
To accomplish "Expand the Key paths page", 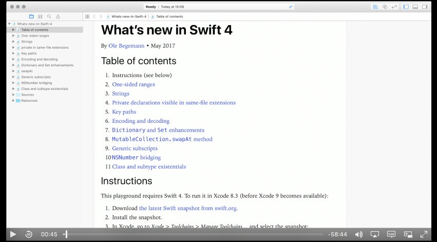I will tap(13, 53).
